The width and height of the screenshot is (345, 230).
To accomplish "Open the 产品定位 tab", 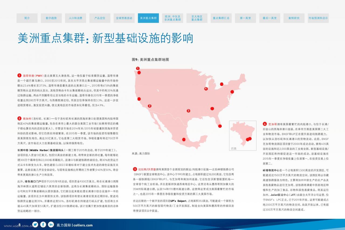I will pyautogui.click(x=100, y=18).
